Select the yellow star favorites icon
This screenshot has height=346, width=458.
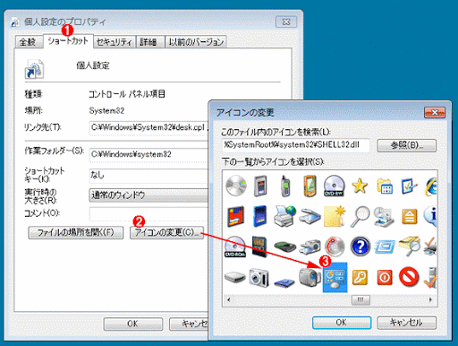click(x=360, y=186)
